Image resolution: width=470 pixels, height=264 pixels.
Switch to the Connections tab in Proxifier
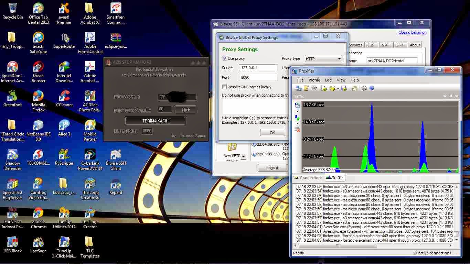click(x=308, y=178)
